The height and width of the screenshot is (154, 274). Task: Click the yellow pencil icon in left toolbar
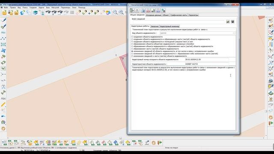(3, 104)
